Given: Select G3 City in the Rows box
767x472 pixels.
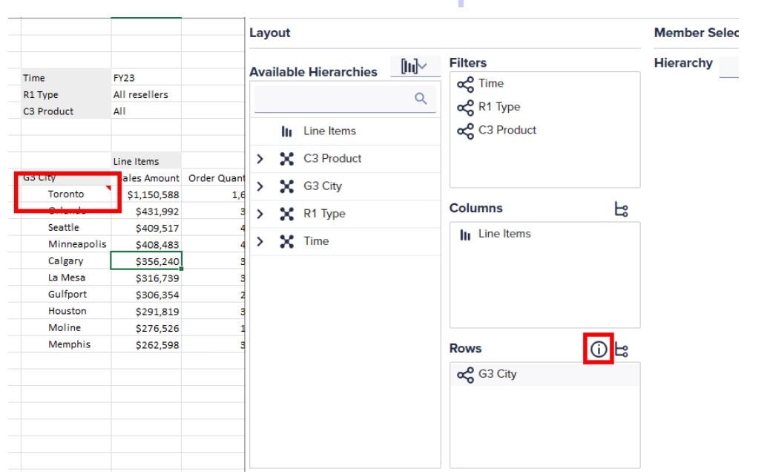Looking at the screenshot, I should pos(497,374).
